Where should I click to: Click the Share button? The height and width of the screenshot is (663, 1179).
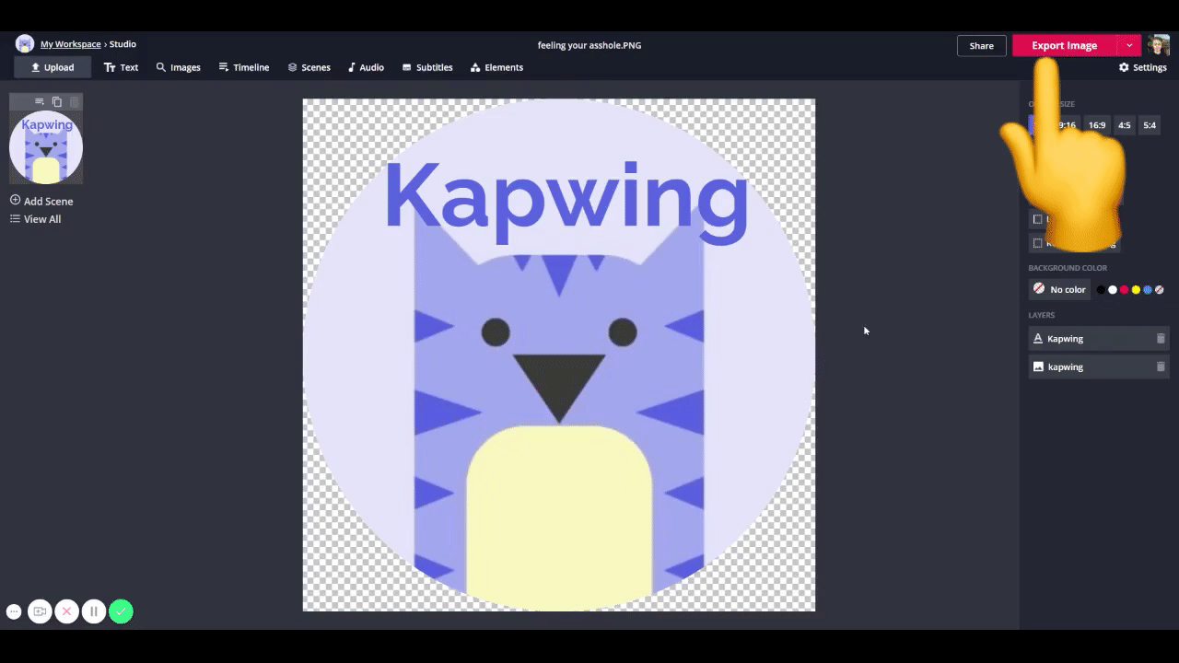point(981,45)
